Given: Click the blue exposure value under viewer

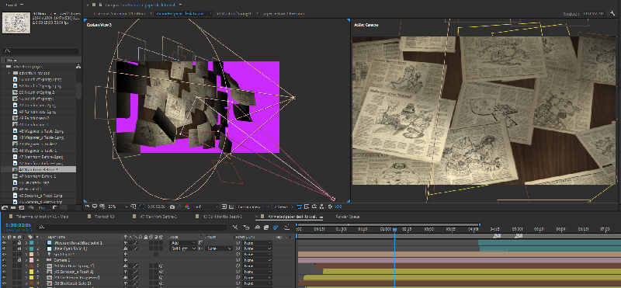Looking at the screenshot, I should coord(338,206).
